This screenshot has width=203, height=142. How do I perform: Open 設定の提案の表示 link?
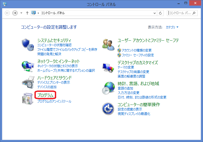[x=130, y=109]
